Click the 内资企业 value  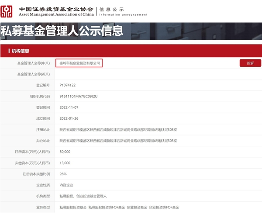(x=66, y=185)
